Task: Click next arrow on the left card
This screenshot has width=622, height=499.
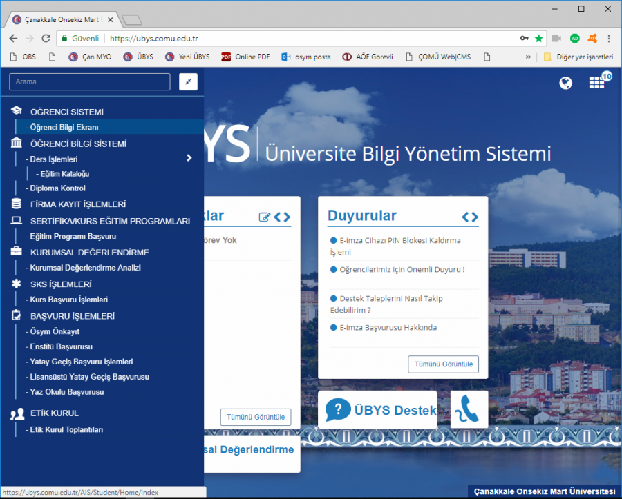Action: click(x=287, y=217)
